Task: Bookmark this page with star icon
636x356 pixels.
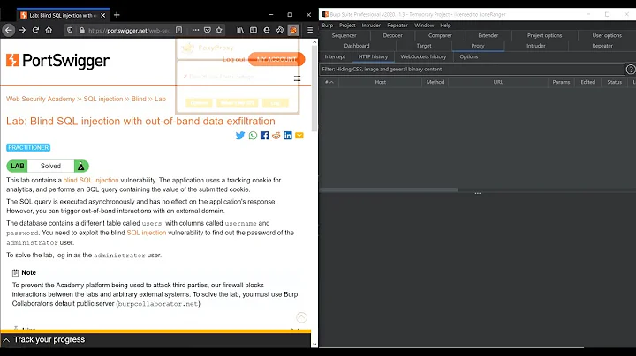Action: pos(219,30)
